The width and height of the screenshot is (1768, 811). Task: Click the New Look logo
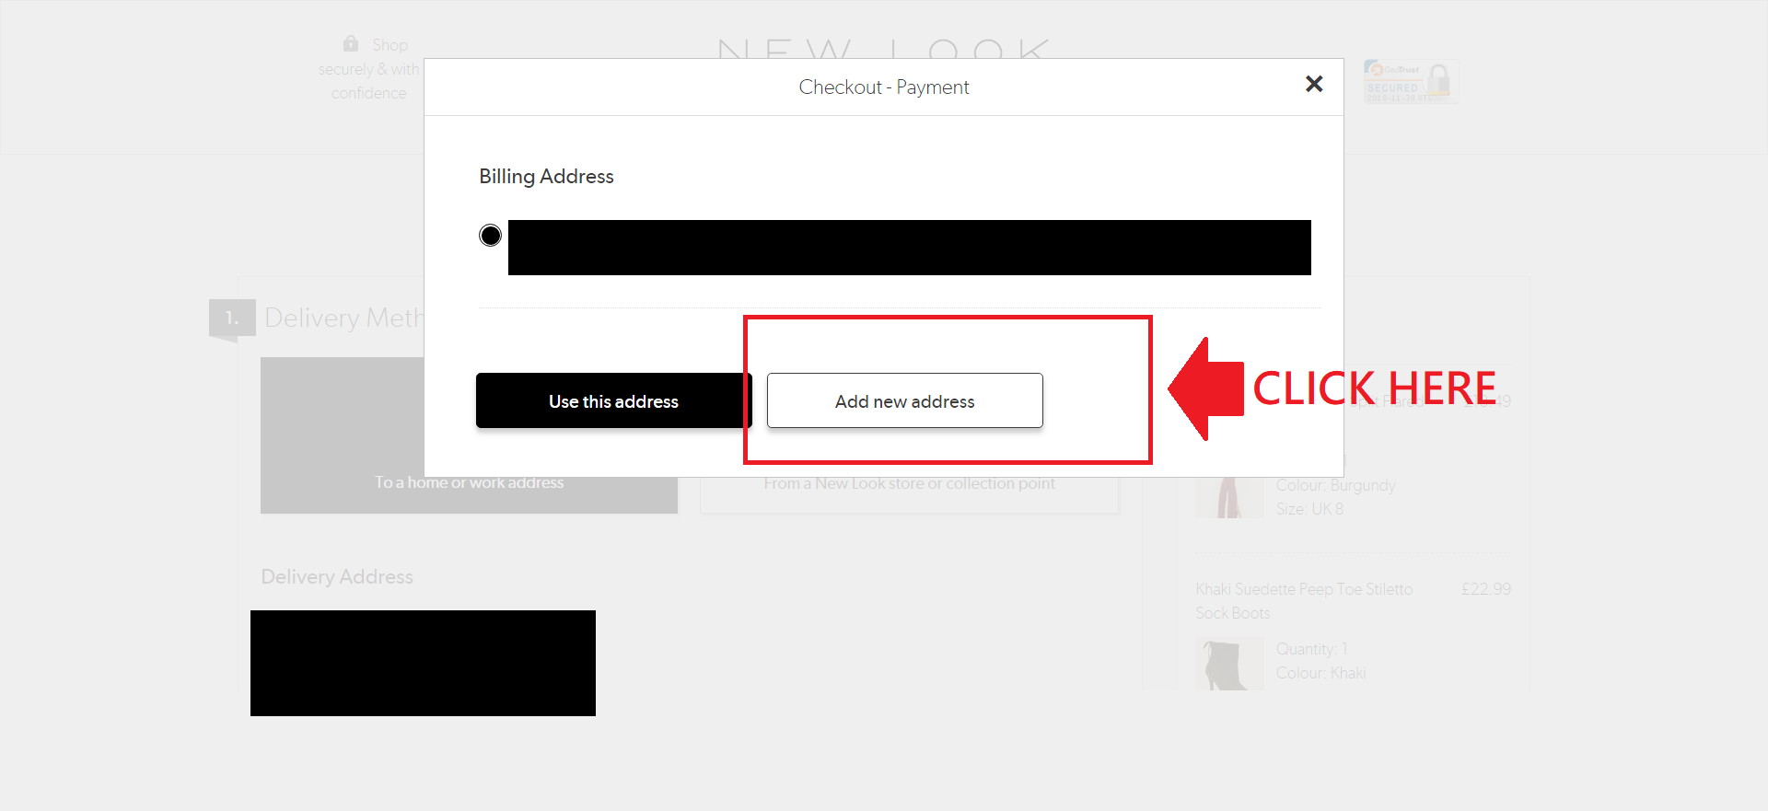(882, 48)
